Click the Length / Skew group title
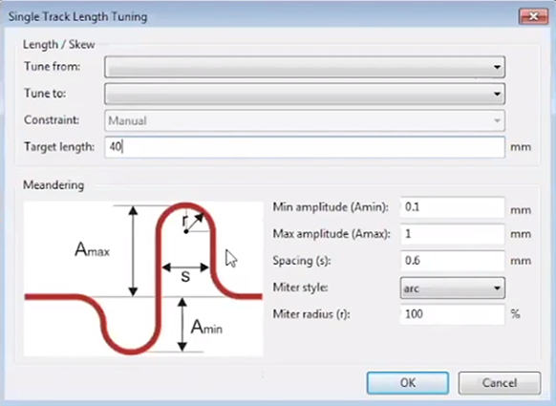This screenshot has height=406, width=556. point(59,44)
